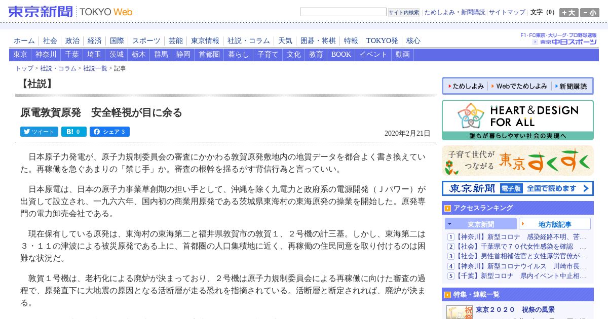
Task: Select the 東京 regional tab
Action: point(20,55)
